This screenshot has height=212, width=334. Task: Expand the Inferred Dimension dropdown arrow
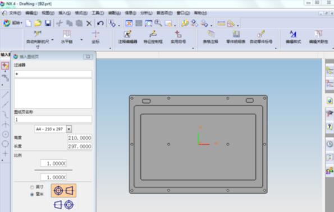[x=52, y=40]
